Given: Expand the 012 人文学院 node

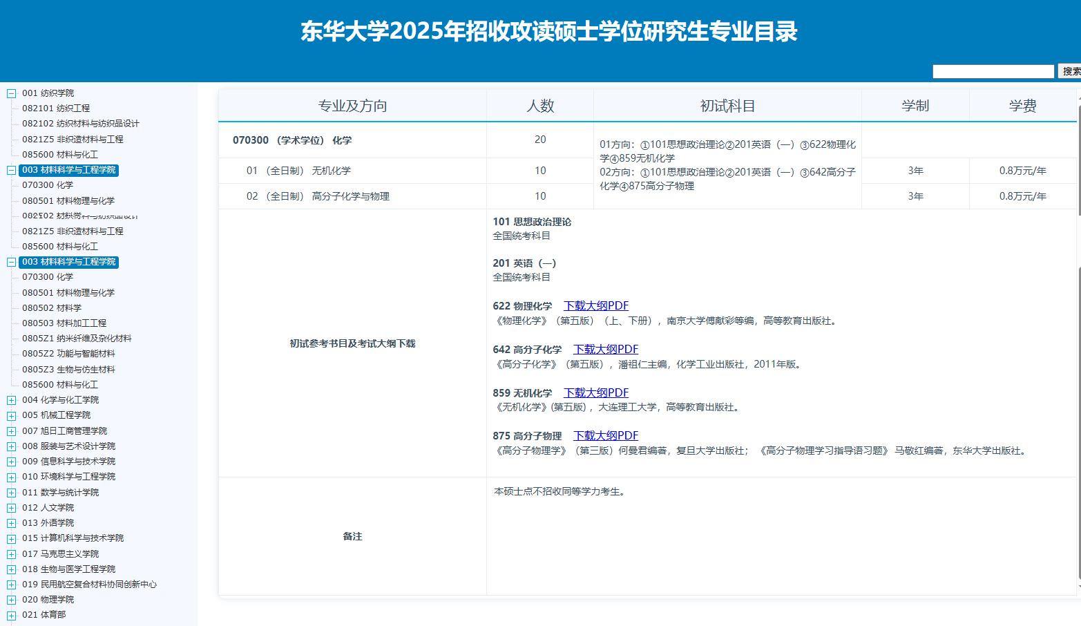Looking at the screenshot, I should [11, 508].
